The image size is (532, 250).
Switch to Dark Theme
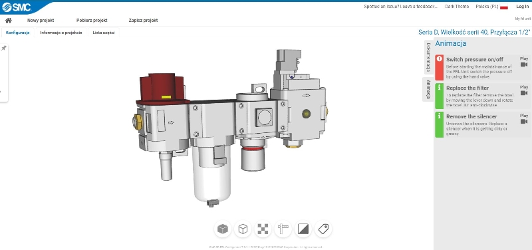[x=457, y=7]
